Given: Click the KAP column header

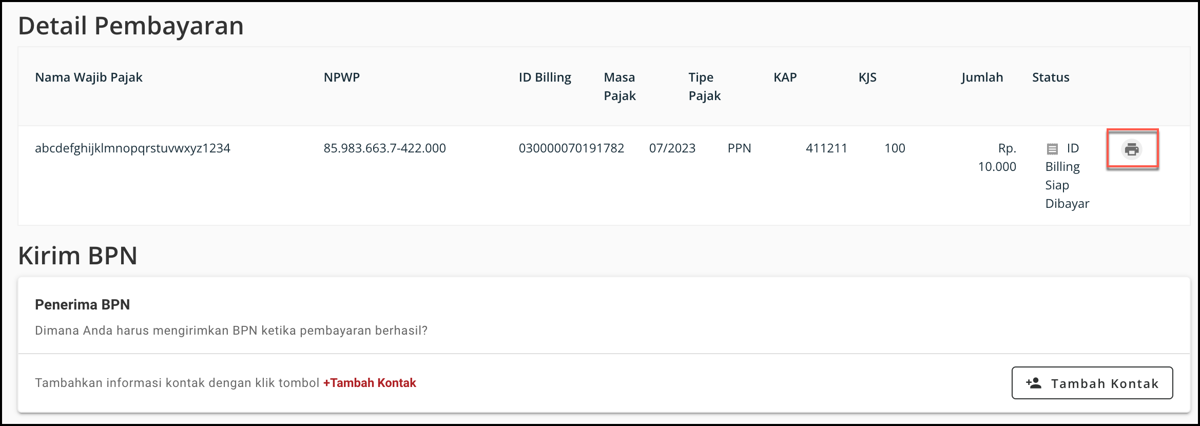Looking at the screenshot, I should point(785,78).
